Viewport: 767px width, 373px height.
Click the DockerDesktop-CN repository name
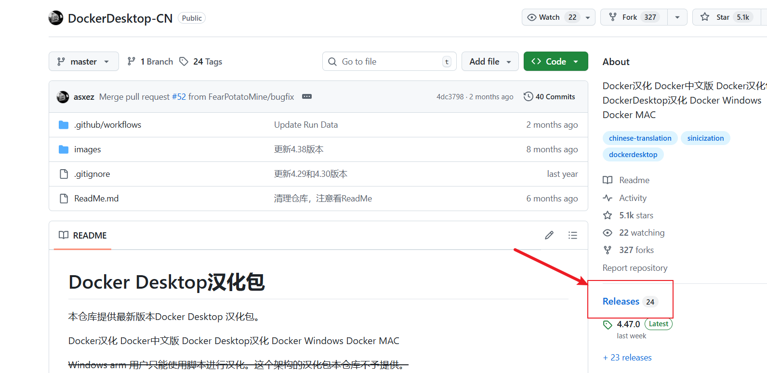pyautogui.click(x=120, y=18)
